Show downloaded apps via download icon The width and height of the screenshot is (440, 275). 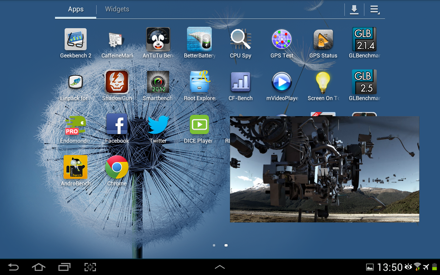[x=354, y=10]
